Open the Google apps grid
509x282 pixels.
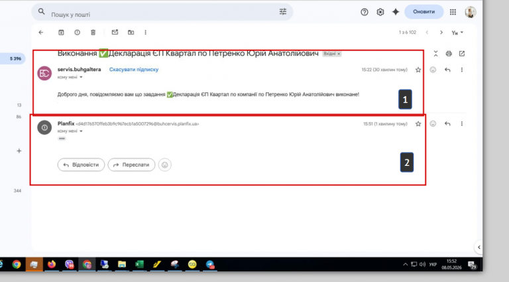click(x=453, y=12)
